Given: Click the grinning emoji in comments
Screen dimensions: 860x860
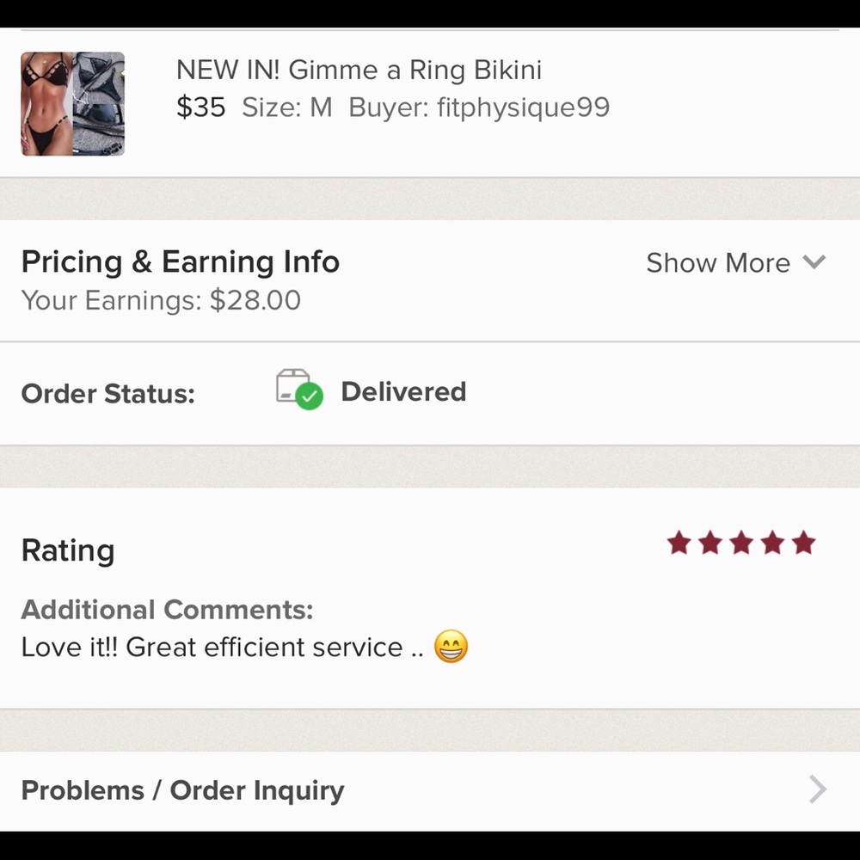Looking at the screenshot, I should [451, 646].
